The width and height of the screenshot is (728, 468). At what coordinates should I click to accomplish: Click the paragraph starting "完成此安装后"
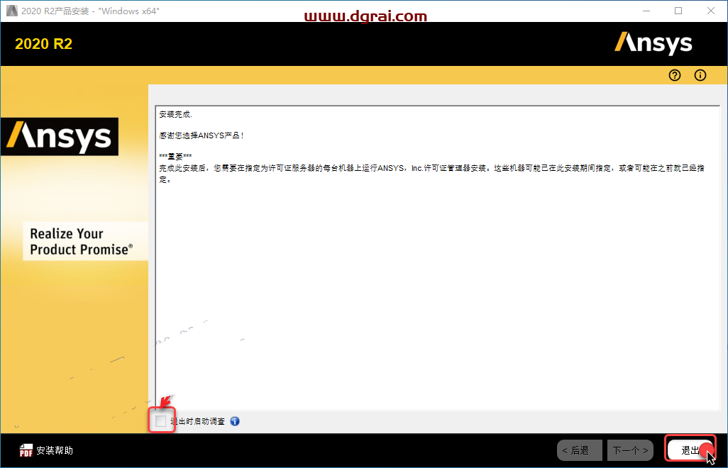pyautogui.click(x=432, y=174)
